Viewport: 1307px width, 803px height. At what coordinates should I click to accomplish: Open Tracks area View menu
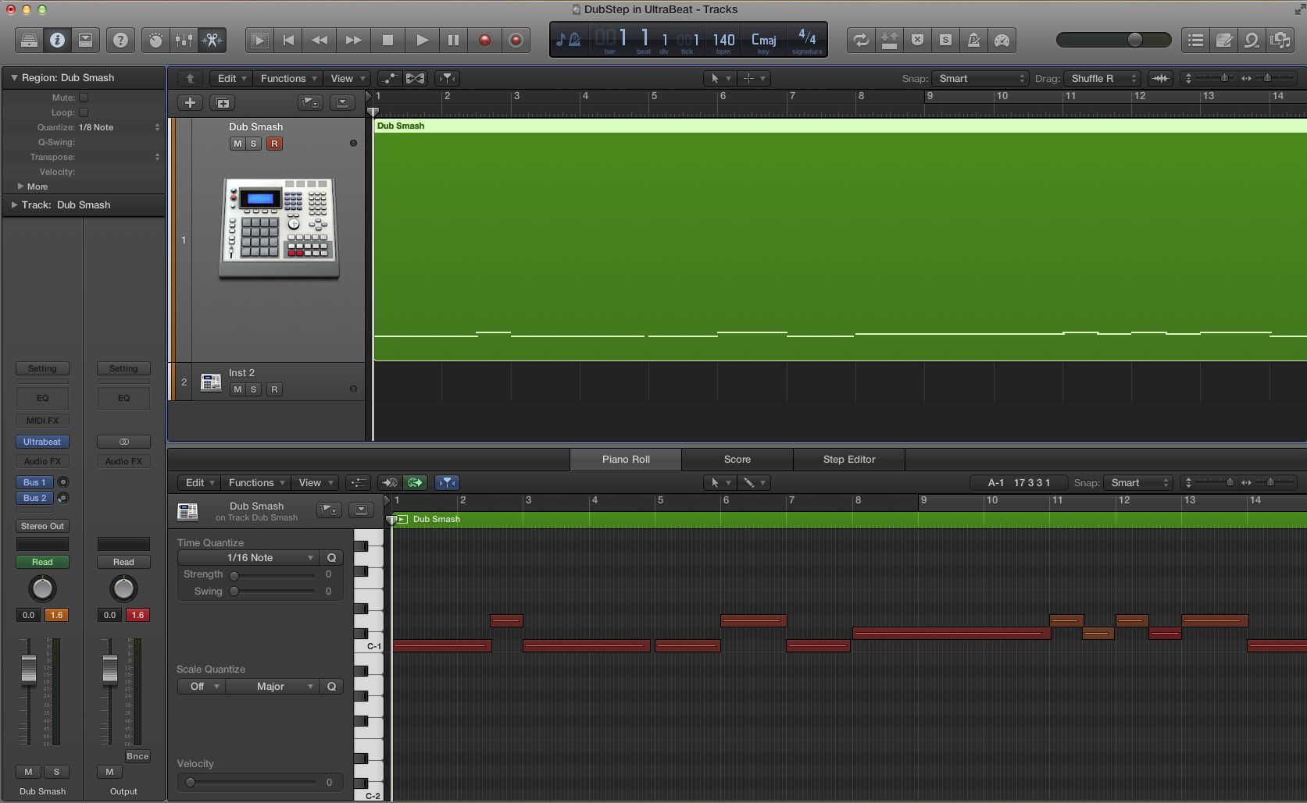click(347, 78)
